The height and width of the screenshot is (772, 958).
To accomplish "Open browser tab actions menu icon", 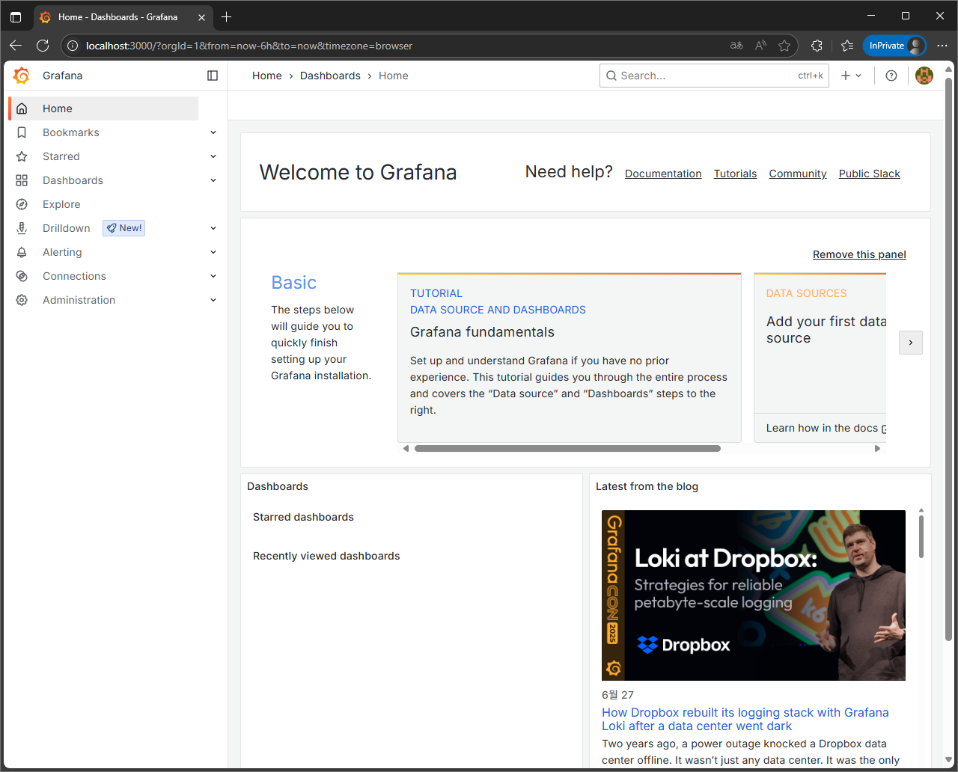I will tap(16, 16).
